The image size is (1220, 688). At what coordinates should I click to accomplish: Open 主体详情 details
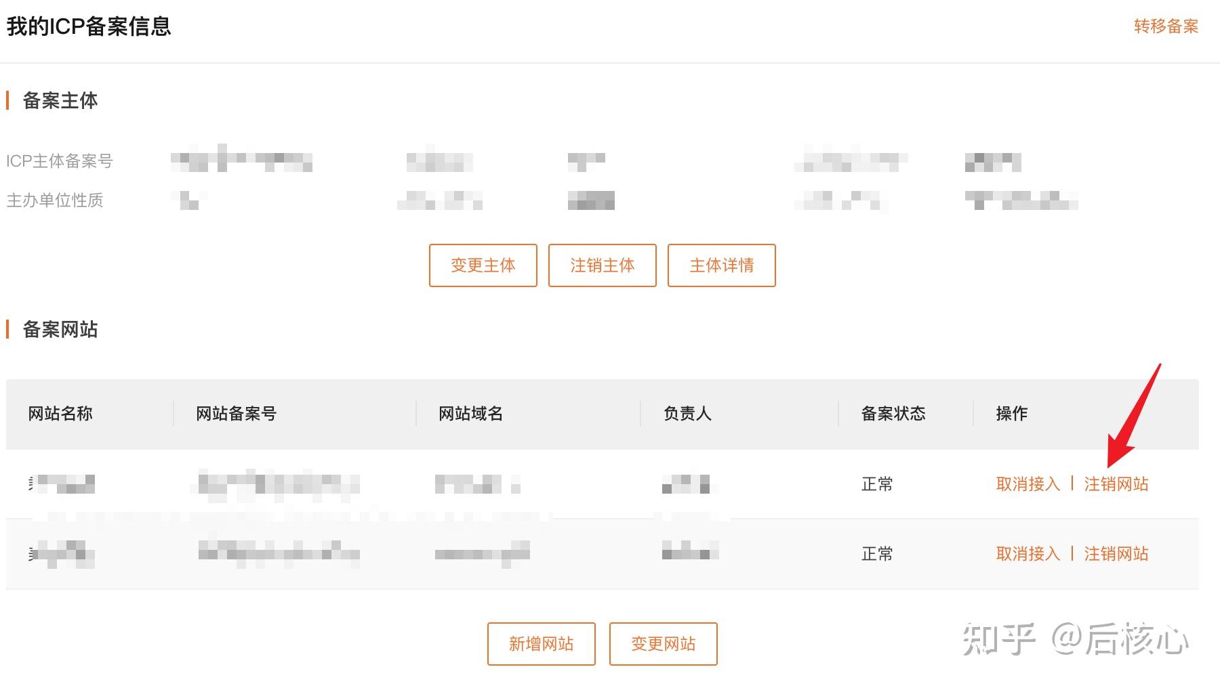point(721,265)
